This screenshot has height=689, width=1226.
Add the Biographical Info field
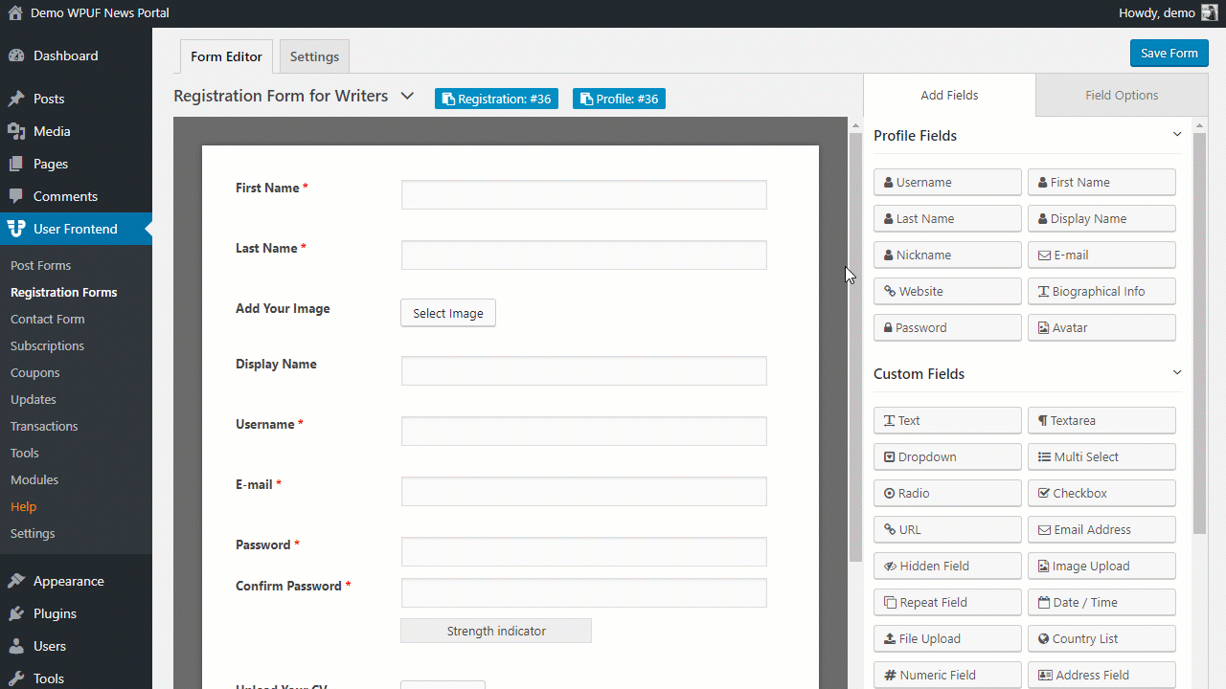[x=1101, y=291]
